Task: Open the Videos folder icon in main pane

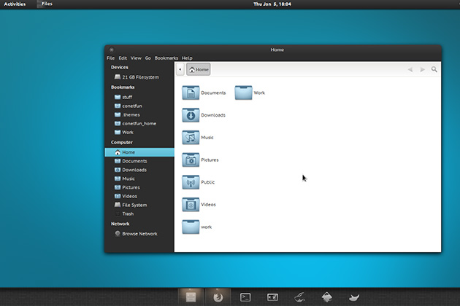Action: tap(191, 205)
